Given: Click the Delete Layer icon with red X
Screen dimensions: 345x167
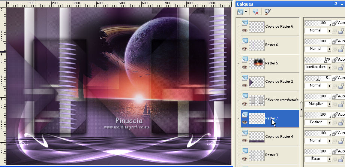Looking at the screenshot, I should pos(255,12).
